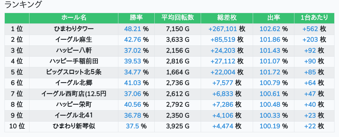Click the 平均回転数 column header
This screenshot has height=137, width=339.
pos(178,17)
